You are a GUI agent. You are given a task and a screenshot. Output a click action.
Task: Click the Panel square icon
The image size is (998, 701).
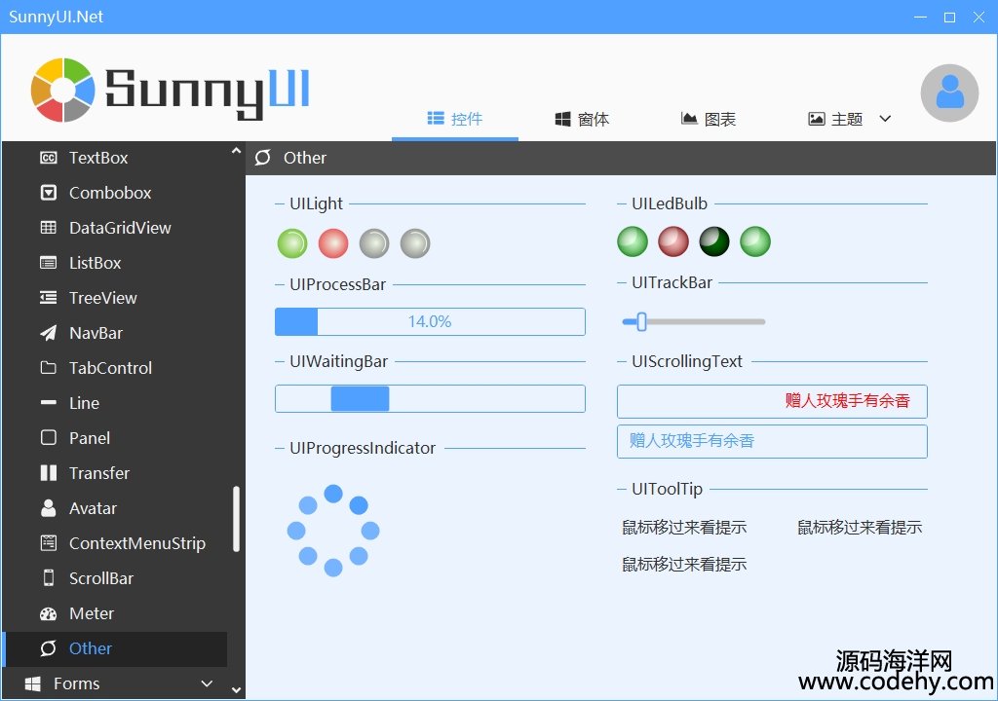click(49, 437)
